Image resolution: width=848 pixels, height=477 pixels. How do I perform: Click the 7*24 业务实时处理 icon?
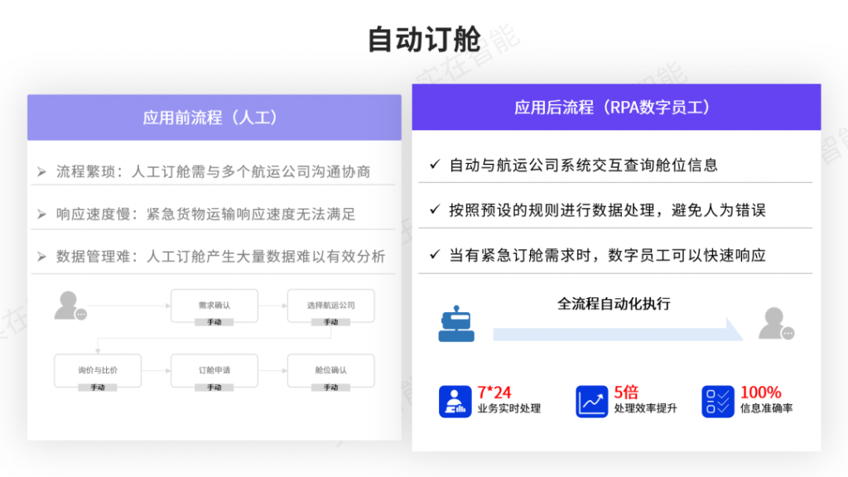(455, 401)
